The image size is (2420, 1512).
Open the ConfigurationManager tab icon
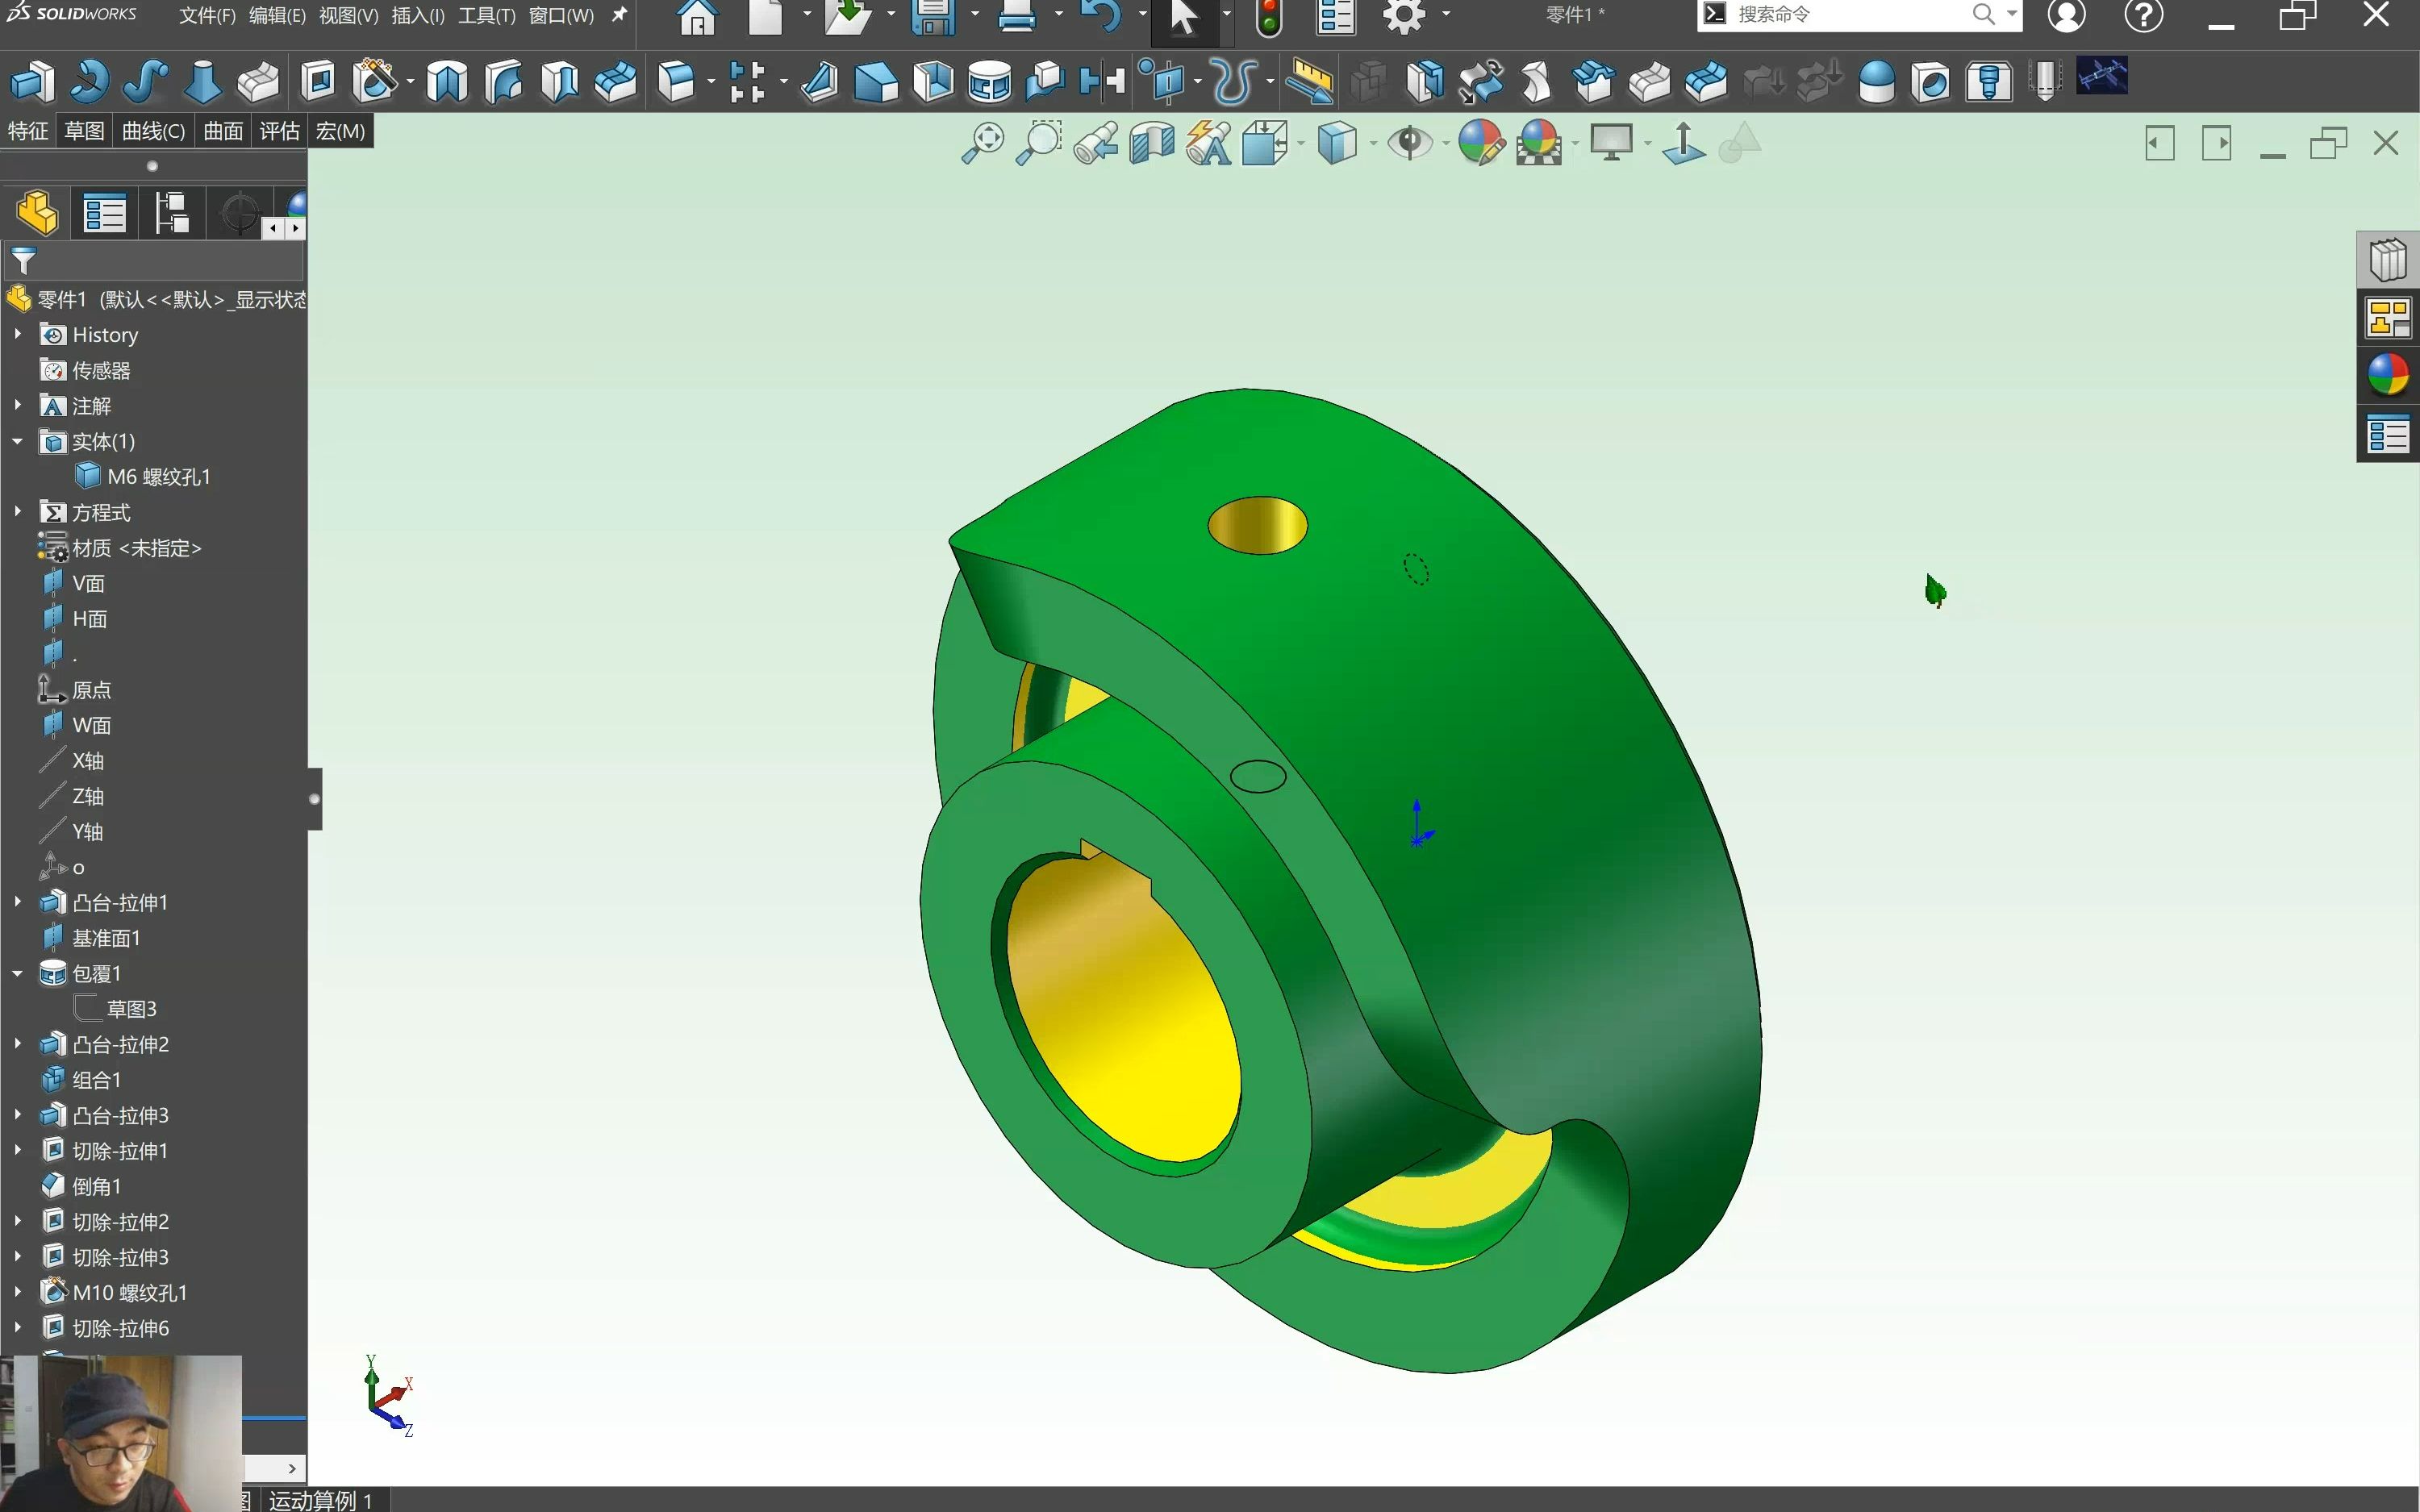click(x=171, y=213)
